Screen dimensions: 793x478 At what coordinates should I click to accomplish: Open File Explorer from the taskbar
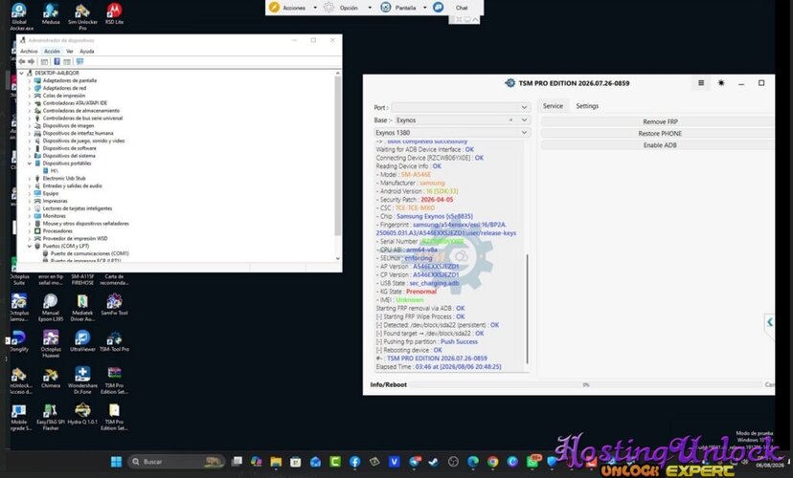tap(276, 462)
